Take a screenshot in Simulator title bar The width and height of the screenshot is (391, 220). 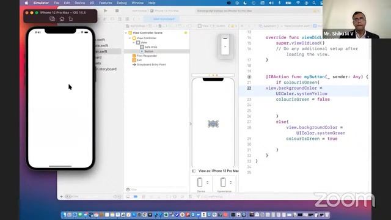click(52, 19)
